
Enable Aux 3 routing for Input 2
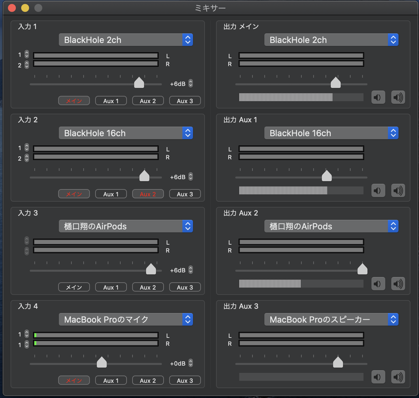[x=185, y=194]
